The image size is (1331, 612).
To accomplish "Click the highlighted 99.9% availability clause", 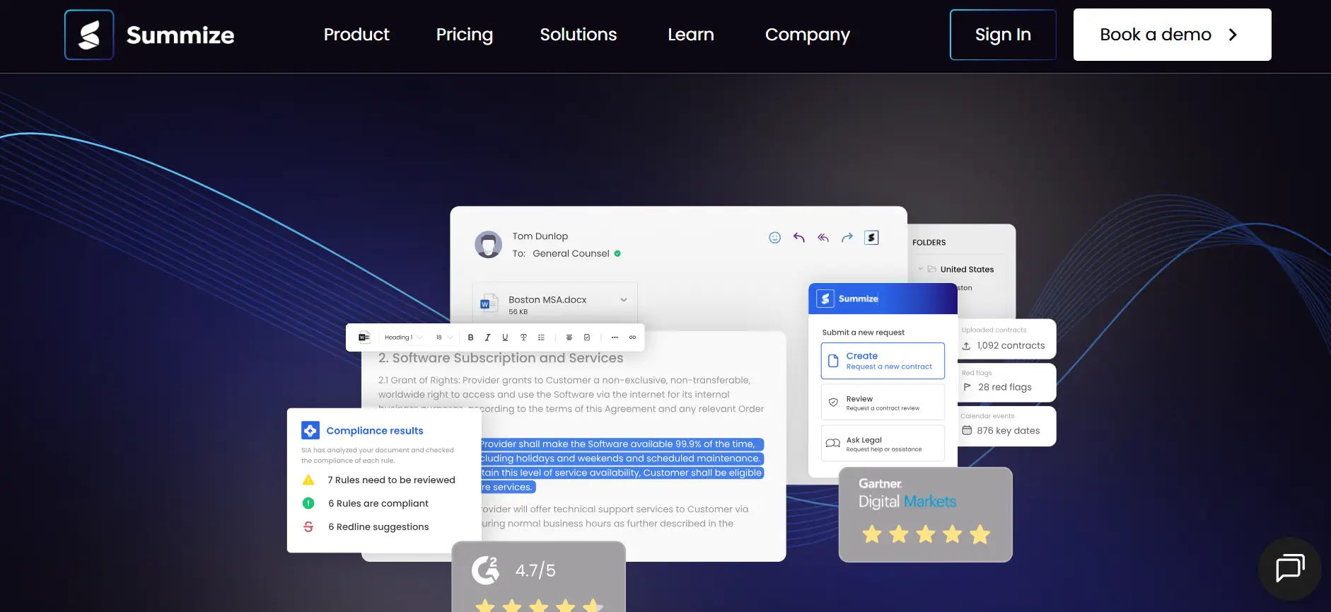I will point(622,466).
